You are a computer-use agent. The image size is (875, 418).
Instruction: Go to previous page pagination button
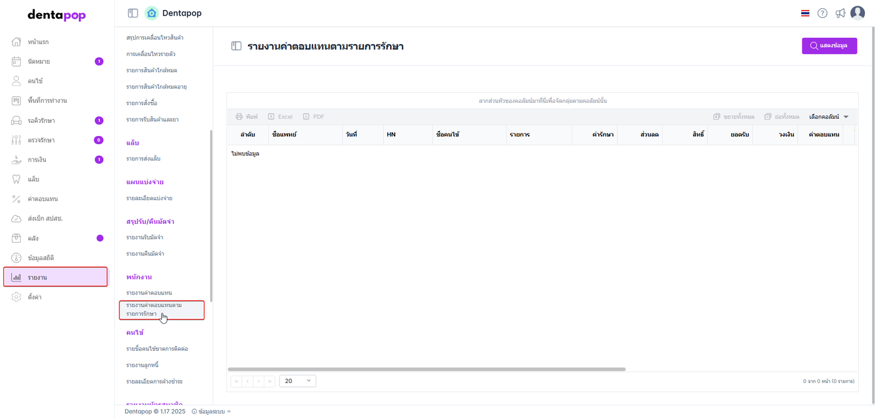point(247,381)
